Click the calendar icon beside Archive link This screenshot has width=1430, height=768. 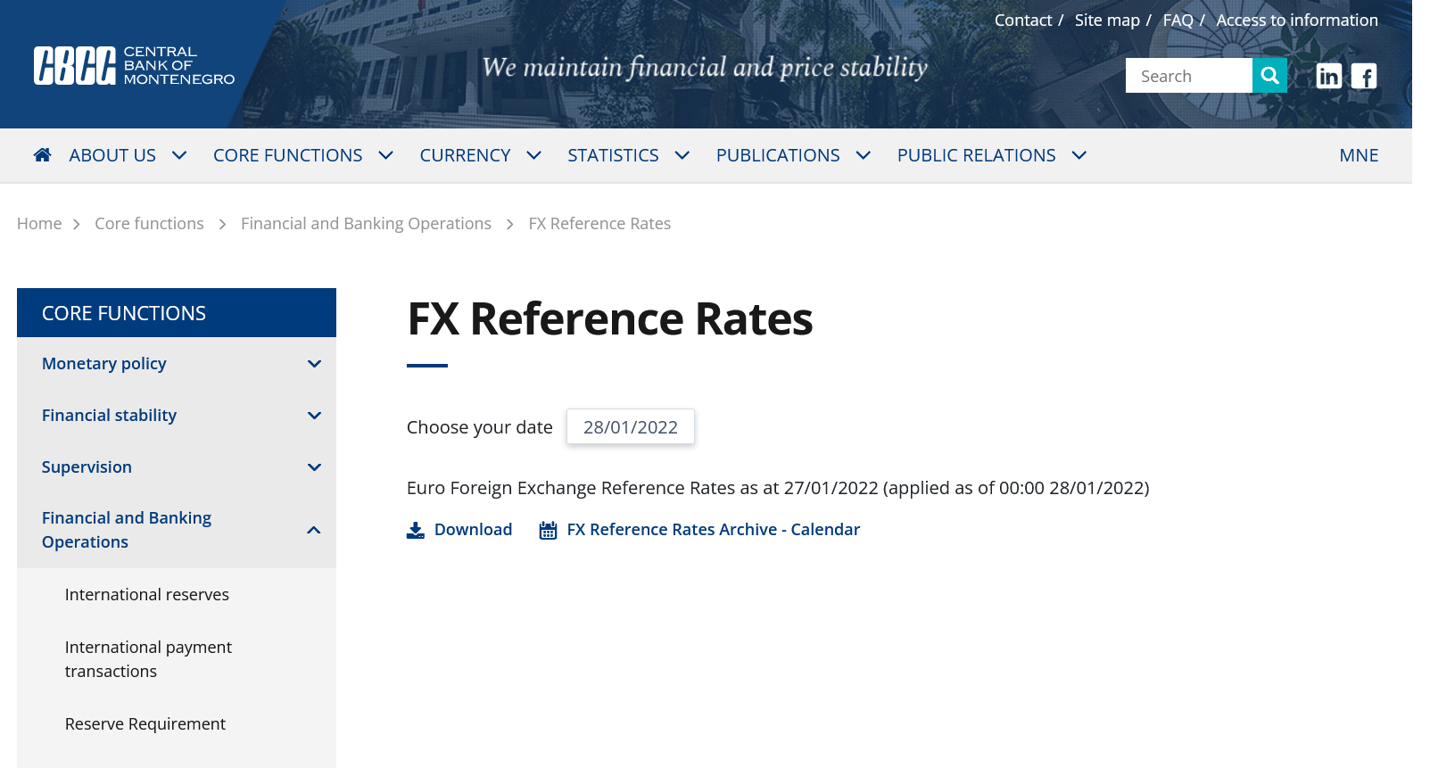coord(548,531)
